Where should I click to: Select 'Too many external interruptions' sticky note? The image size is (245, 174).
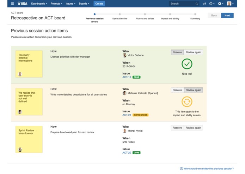click(29, 64)
